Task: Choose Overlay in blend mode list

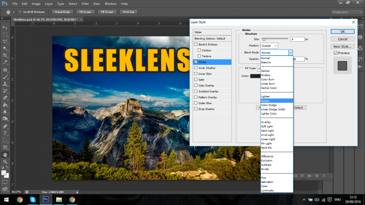Action: (x=266, y=122)
